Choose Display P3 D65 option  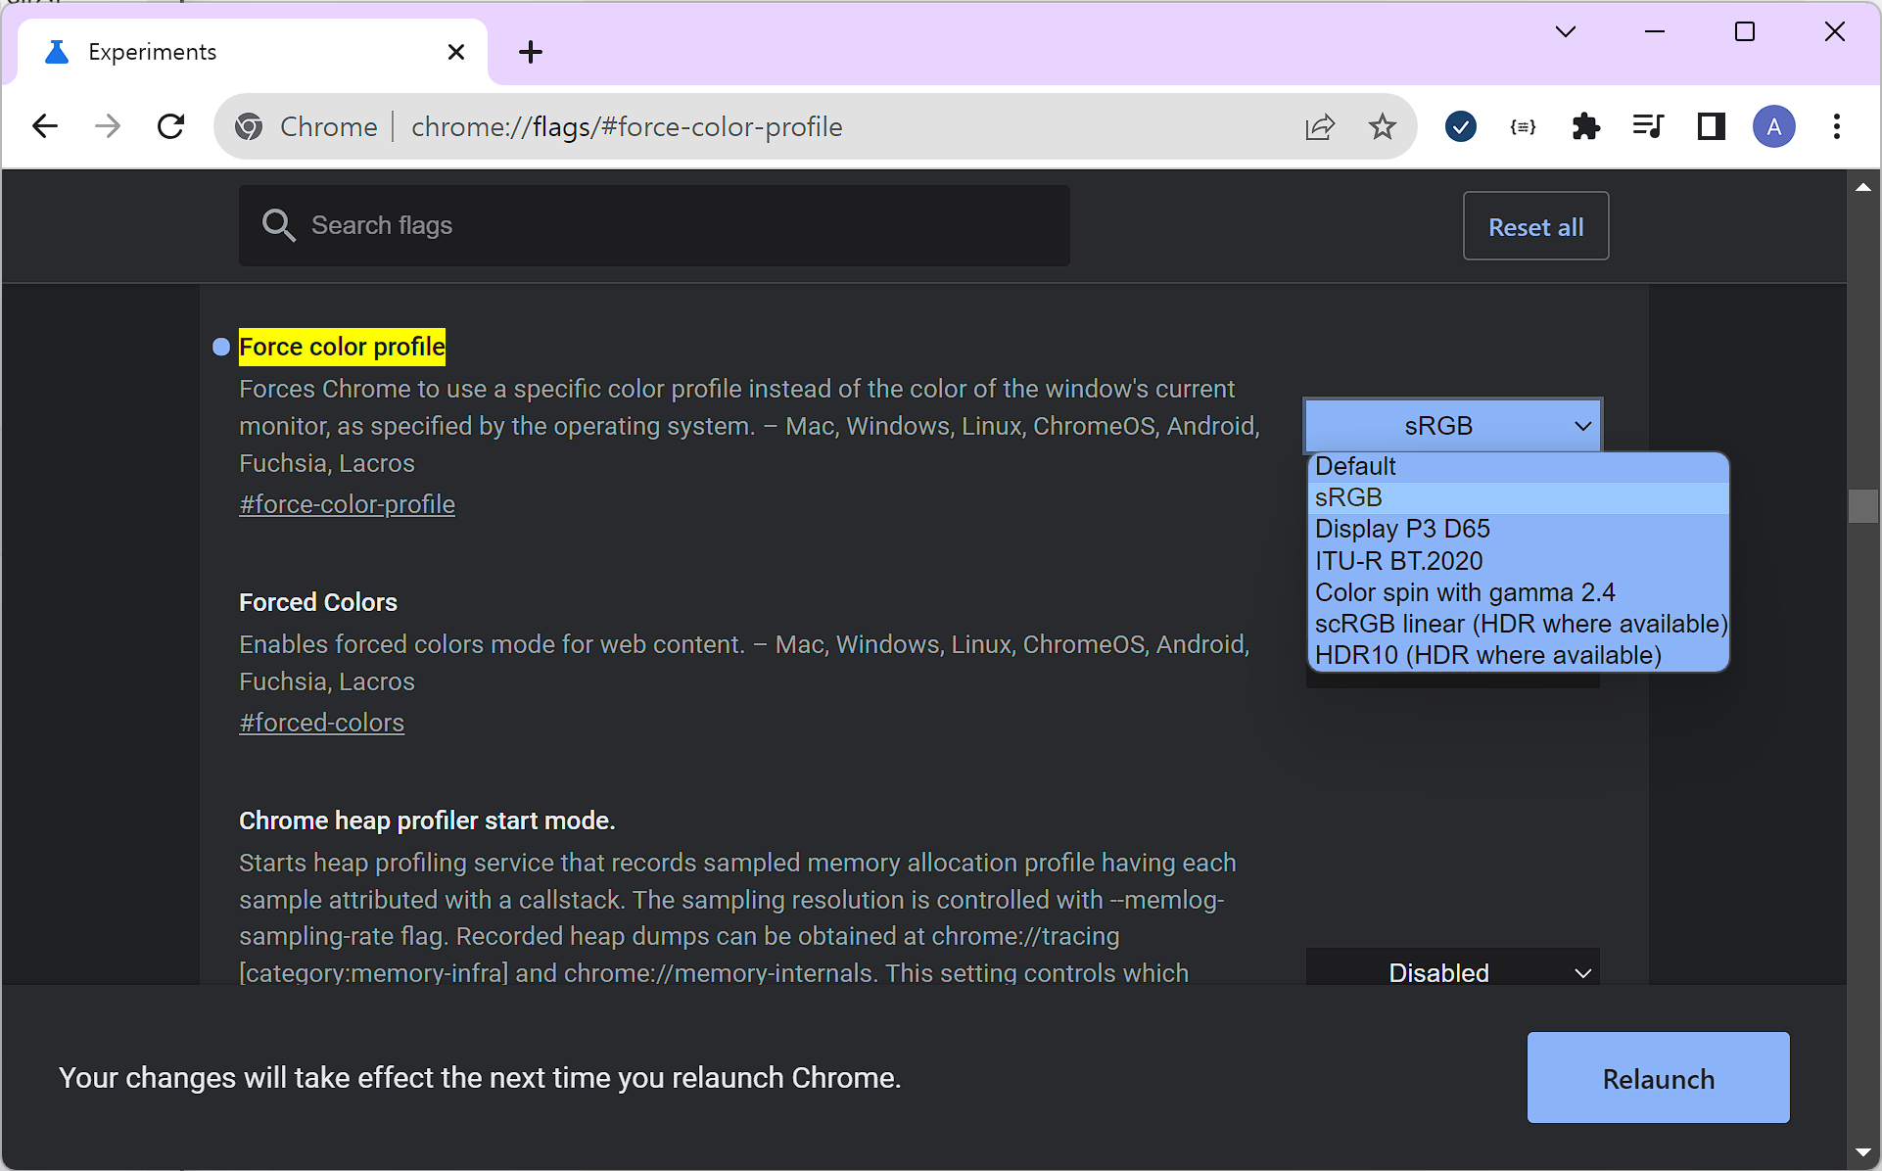click(1402, 529)
